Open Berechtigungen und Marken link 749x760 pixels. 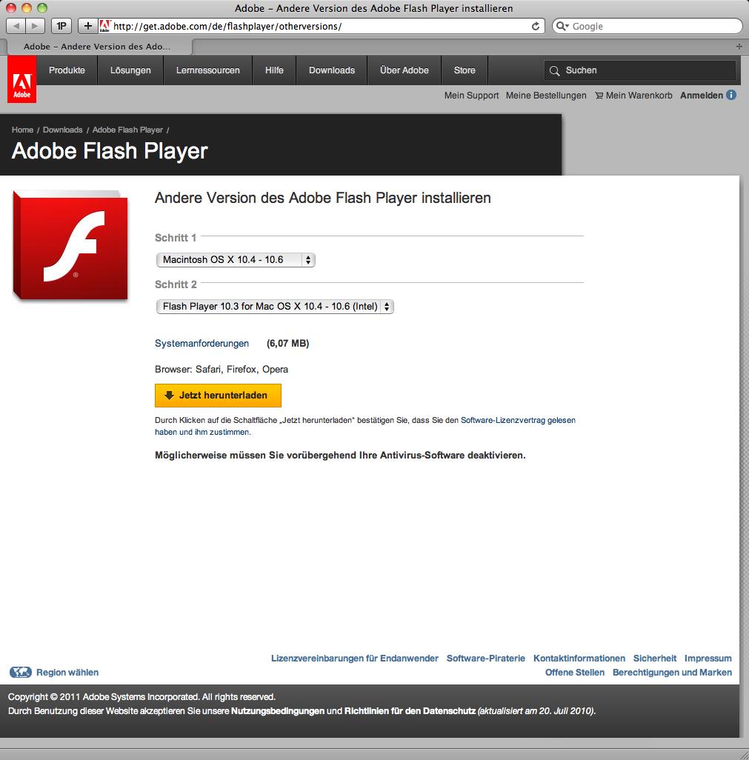pyautogui.click(x=672, y=673)
